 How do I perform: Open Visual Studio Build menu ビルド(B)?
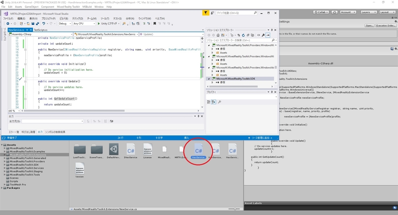click(x=64, y=19)
